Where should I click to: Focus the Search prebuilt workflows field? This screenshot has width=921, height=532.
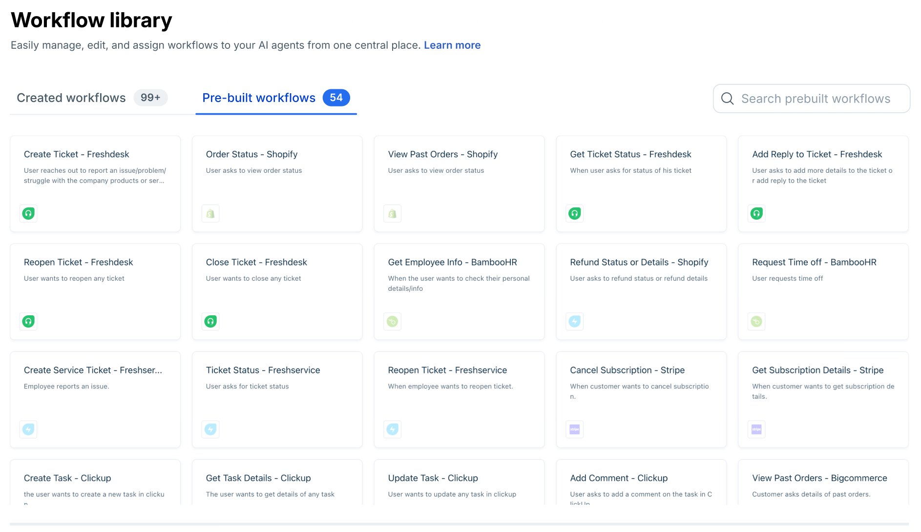(x=812, y=99)
